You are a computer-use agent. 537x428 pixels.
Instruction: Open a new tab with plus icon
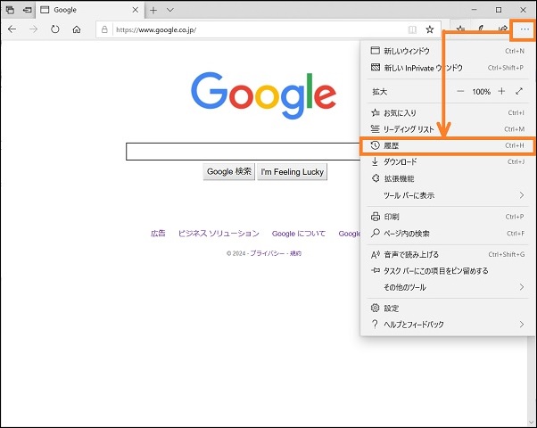153,10
